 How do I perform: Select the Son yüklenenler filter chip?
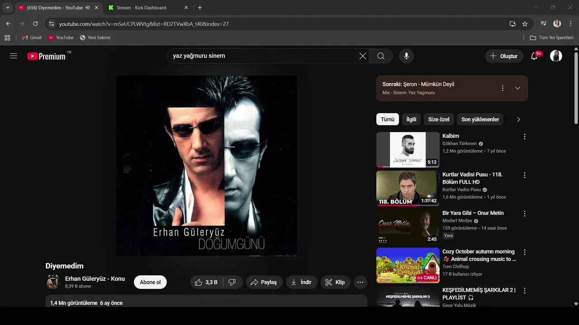click(x=480, y=119)
